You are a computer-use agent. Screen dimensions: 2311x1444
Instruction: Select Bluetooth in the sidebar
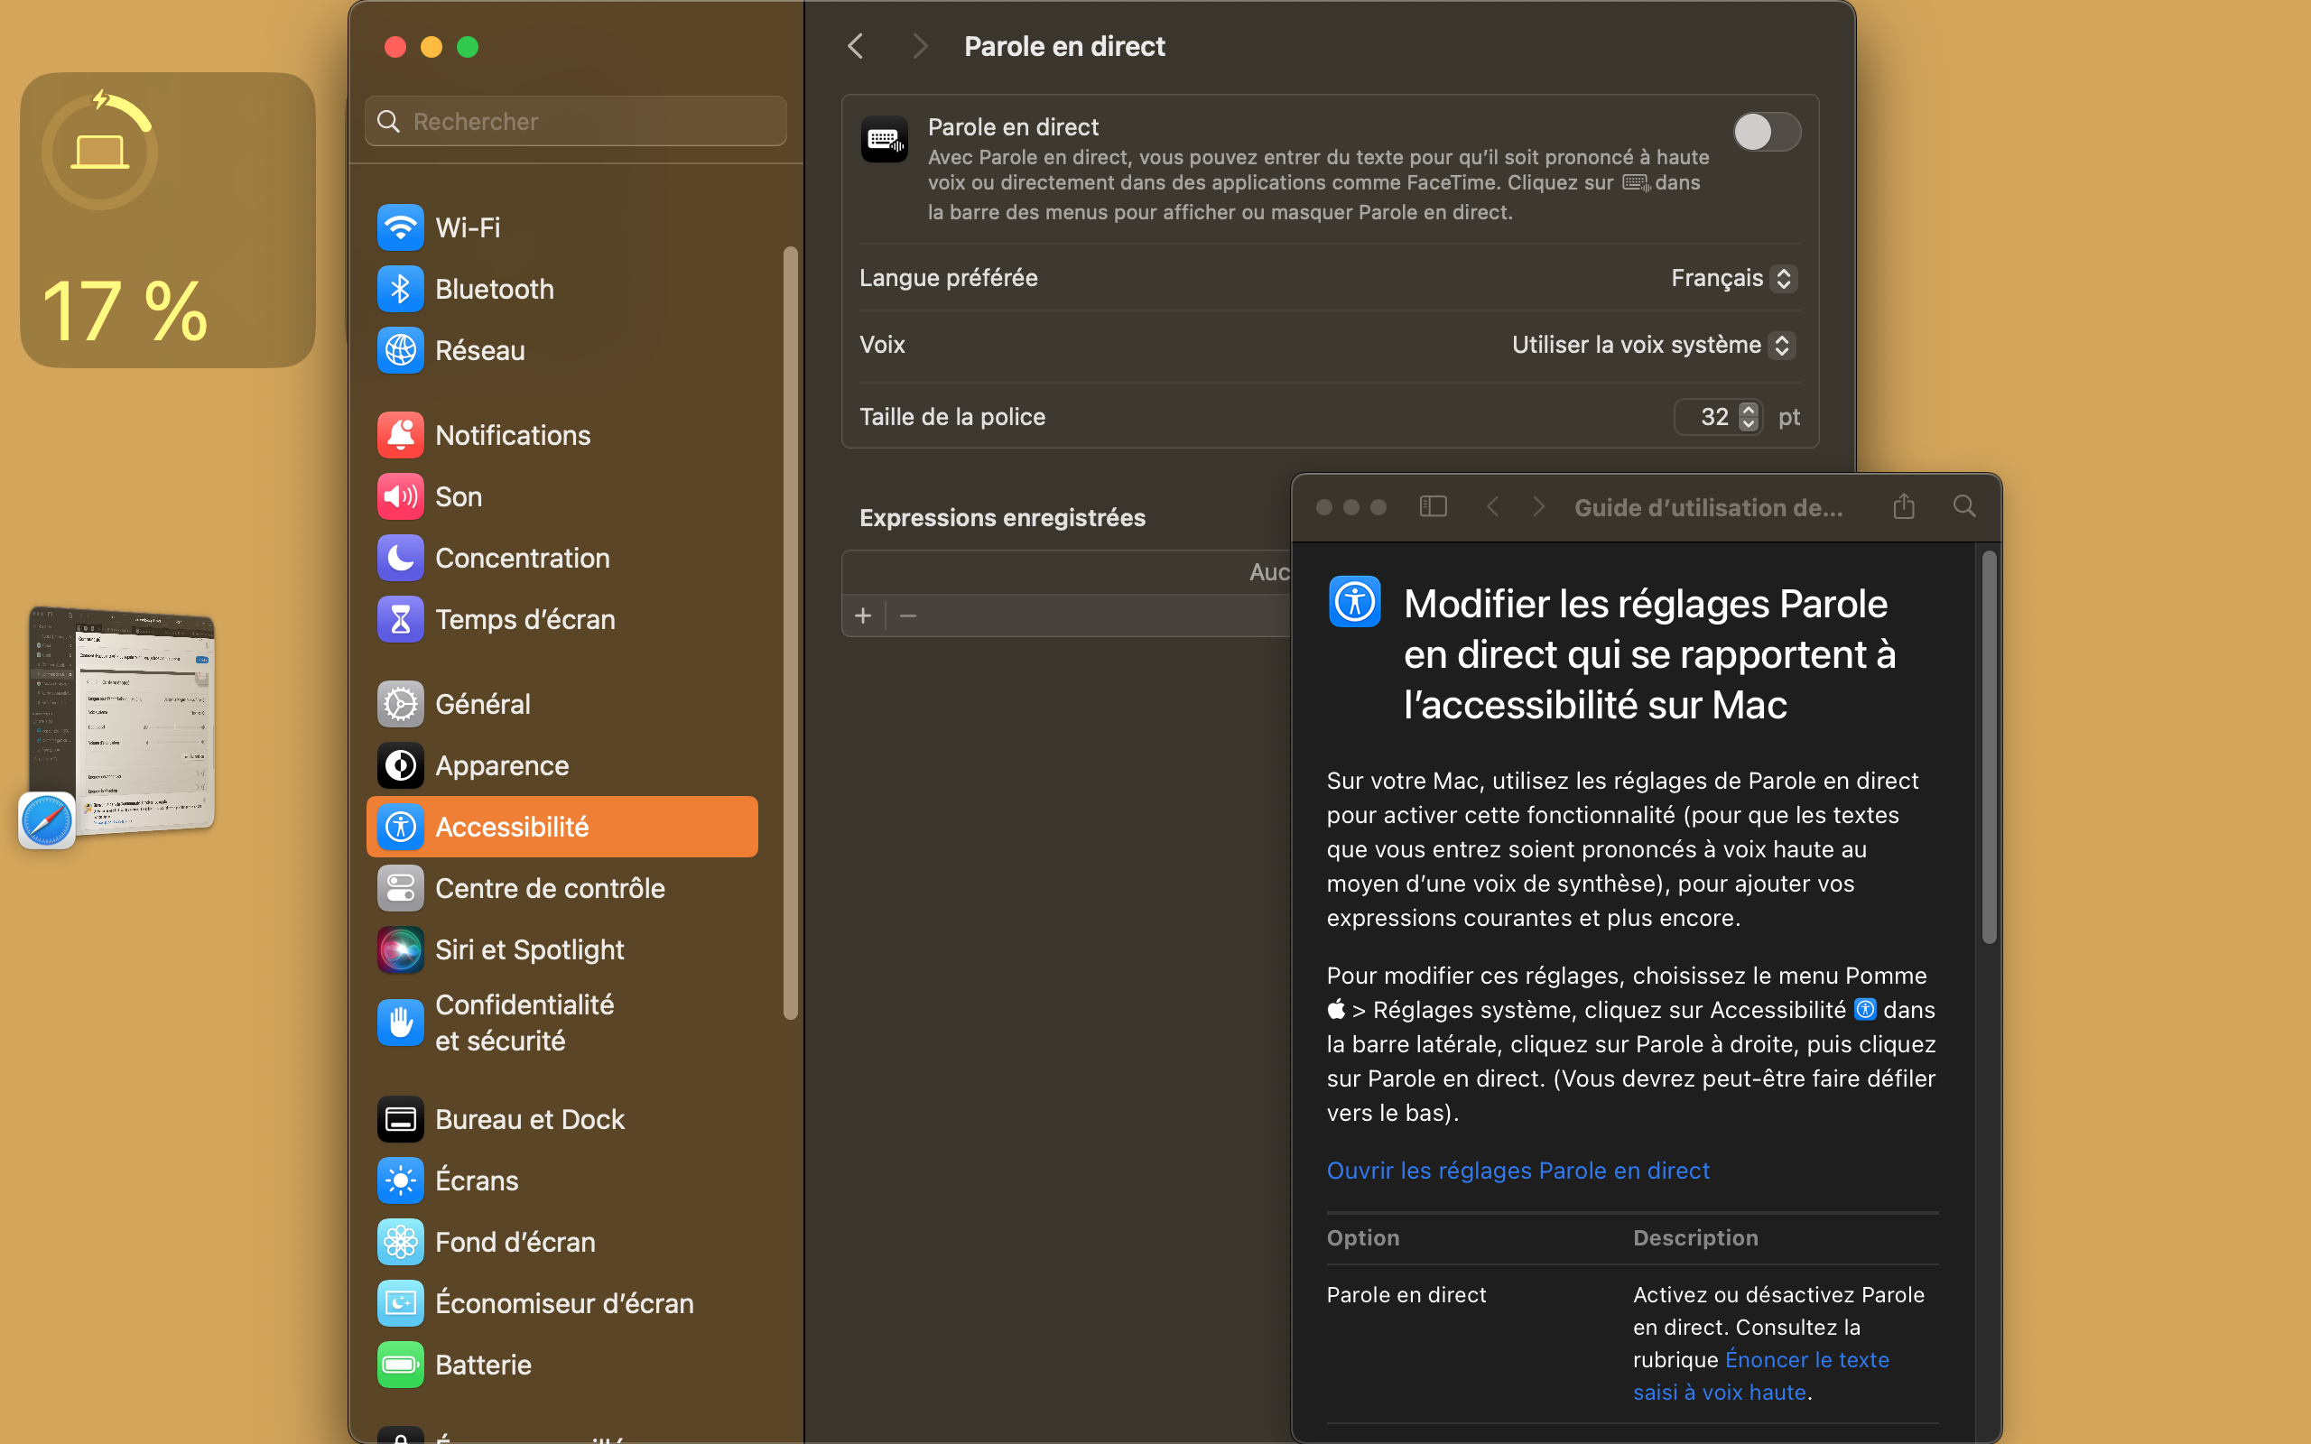pyautogui.click(x=494, y=290)
